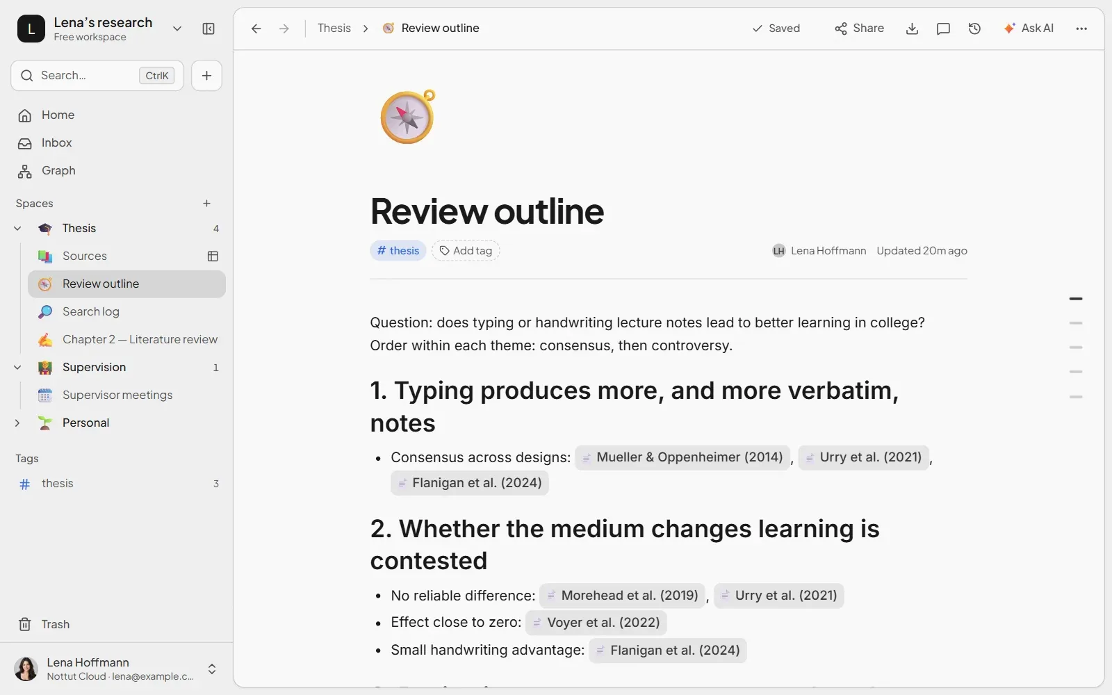Screen dimensions: 1112x695
Task: Navigate forward with right arrow
Action: 284,28
